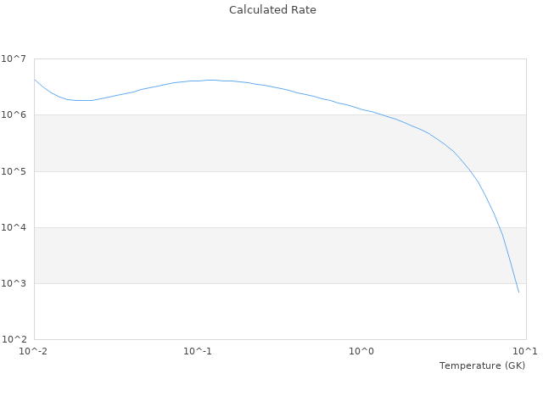Viewport: 543px width, 407px height.
Task: Select the 10^-1 x-axis label
Action: [x=198, y=351]
